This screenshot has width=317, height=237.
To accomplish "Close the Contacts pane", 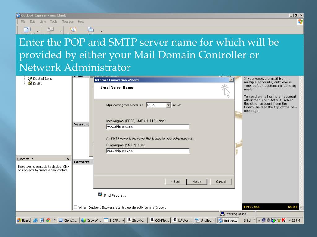I will [x=68, y=159].
